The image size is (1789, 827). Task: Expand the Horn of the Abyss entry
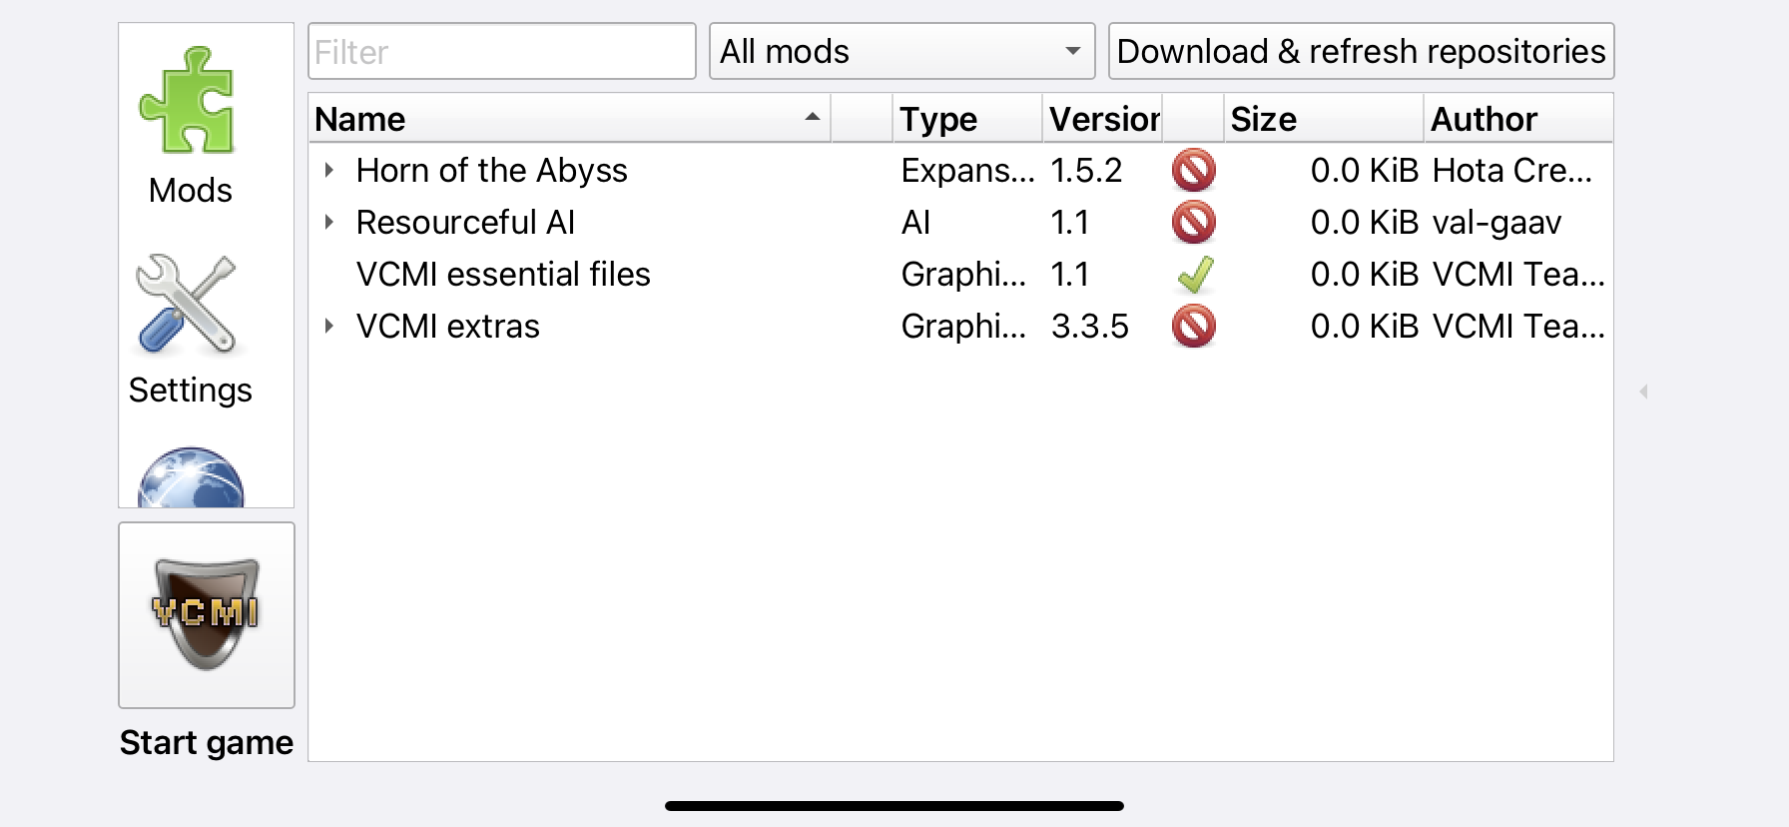(x=329, y=170)
